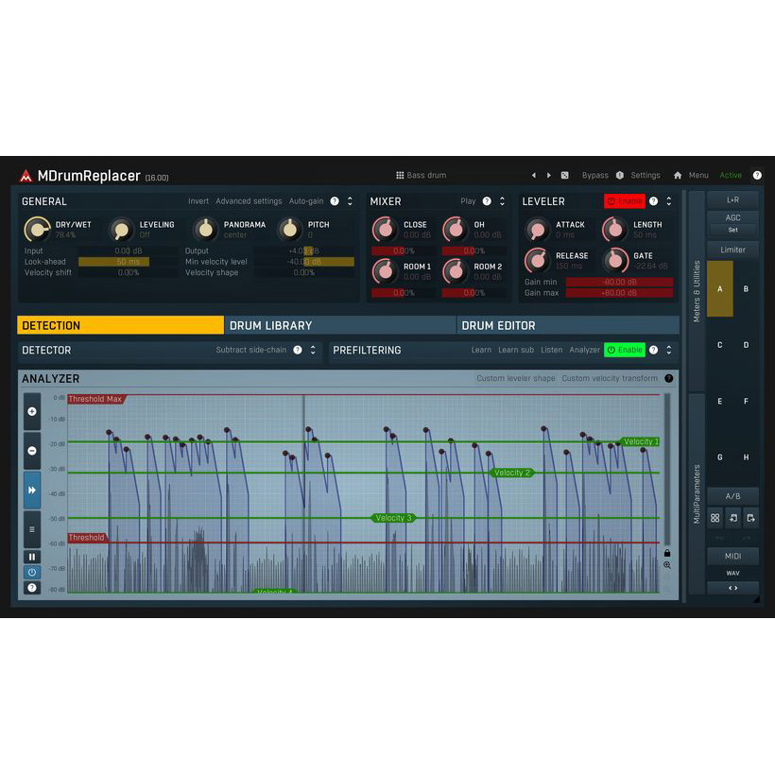Pause the analyzer display
Viewport: 775px width, 775px height.
coord(32,557)
